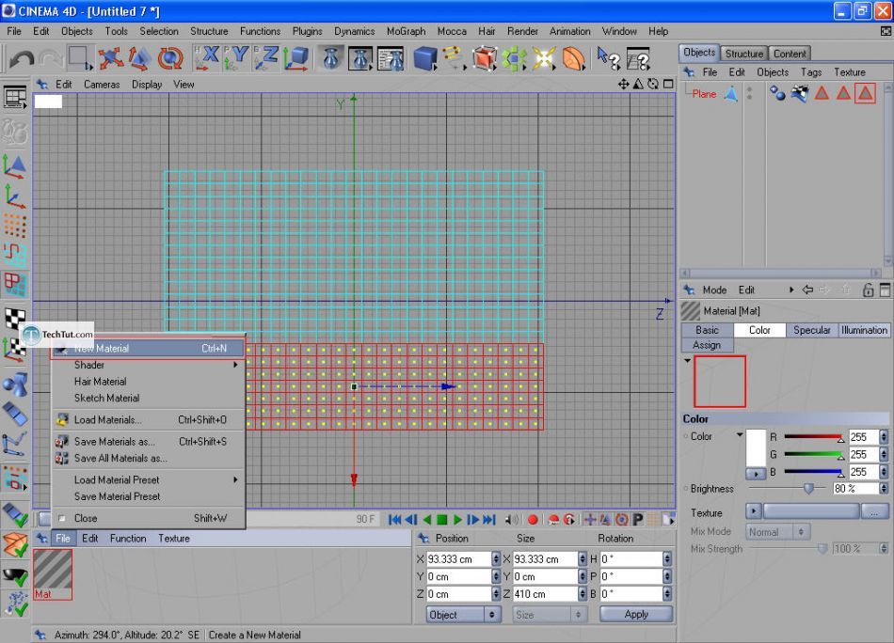Click Render Active View icon

click(x=330, y=58)
